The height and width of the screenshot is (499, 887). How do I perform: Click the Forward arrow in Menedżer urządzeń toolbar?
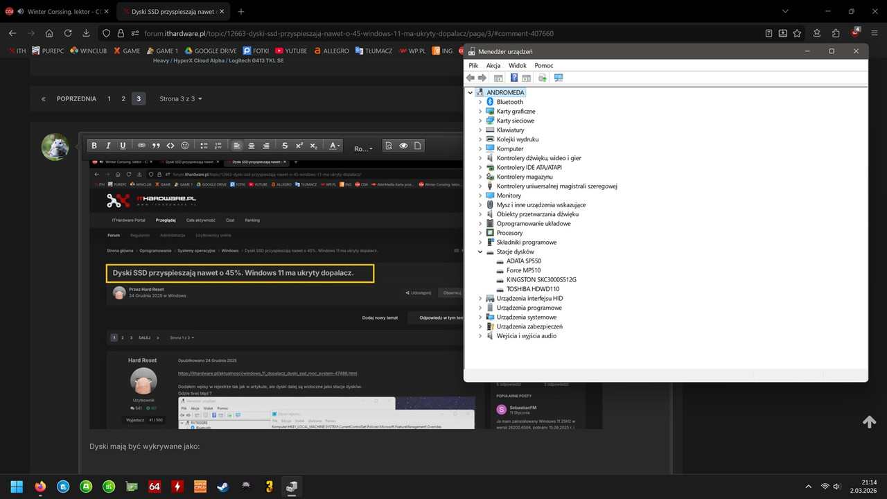pyautogui.click(x=482, y=78)
